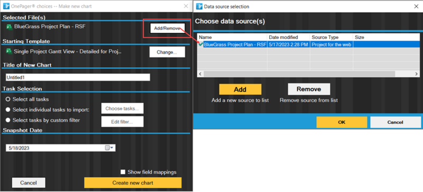Image resolution: width=423 pixels, height=192 pixels.
Task: Add a new source to the list
Action: tap(240, 89)
